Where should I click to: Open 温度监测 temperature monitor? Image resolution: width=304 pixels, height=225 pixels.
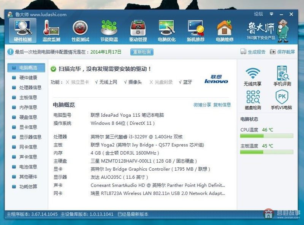click(x=51, y=31)
